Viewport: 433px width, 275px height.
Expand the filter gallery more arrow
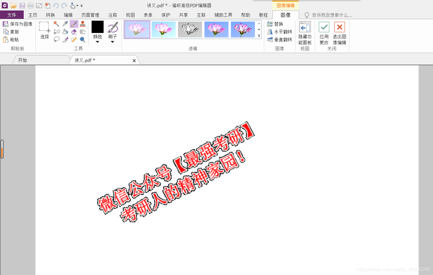259,36
